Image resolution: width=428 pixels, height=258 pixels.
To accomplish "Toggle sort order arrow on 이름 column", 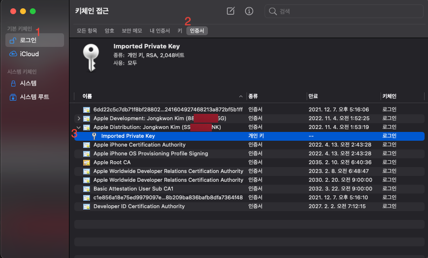I will tap(241, 96).
